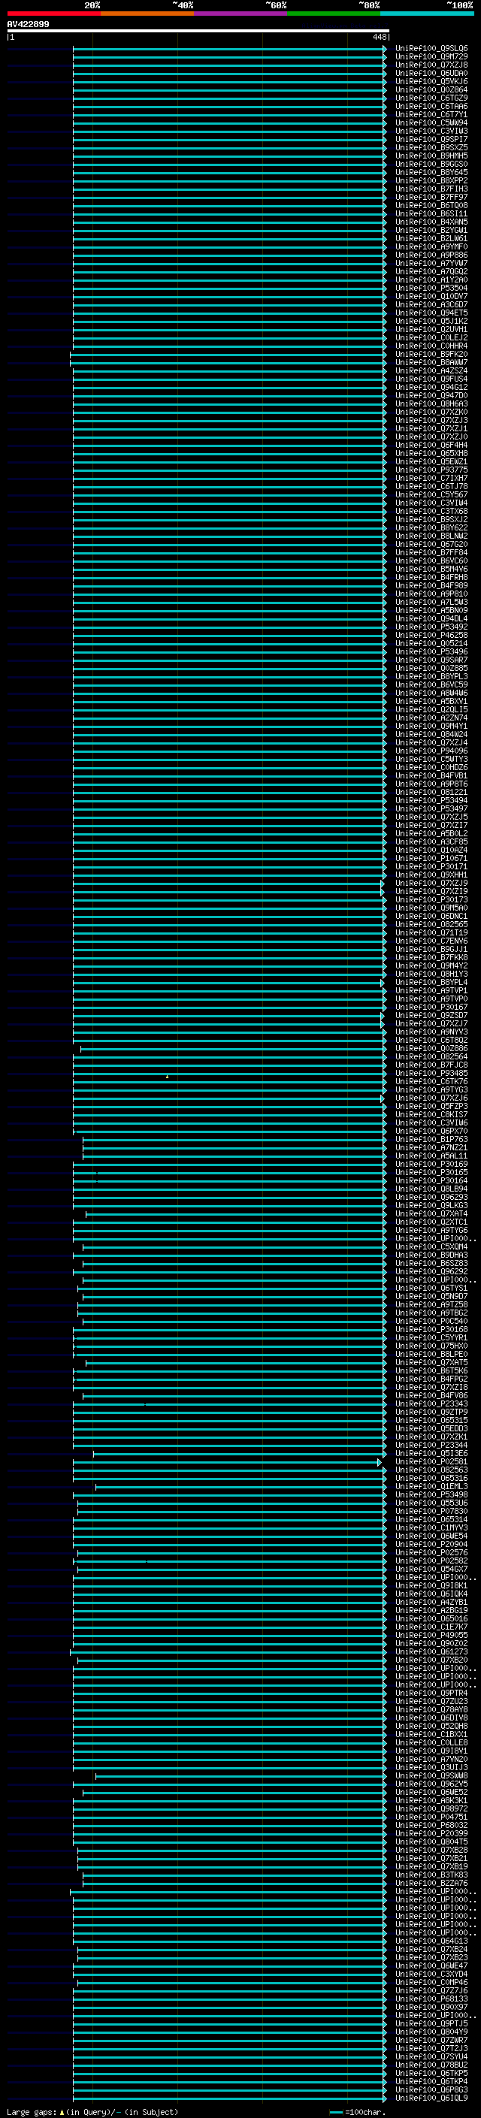Select the UniRef100_C7ENV6 label
Screen dimensions: 481x2118
coord(431,941)
